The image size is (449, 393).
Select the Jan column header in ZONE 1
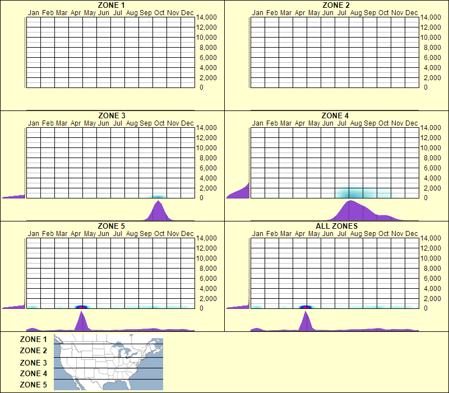pos(34,12)
